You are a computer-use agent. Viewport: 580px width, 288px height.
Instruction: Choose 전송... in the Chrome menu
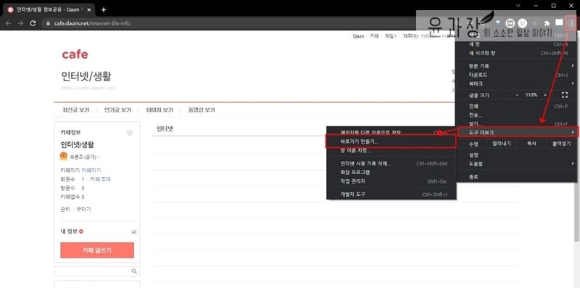click(516, 115)
